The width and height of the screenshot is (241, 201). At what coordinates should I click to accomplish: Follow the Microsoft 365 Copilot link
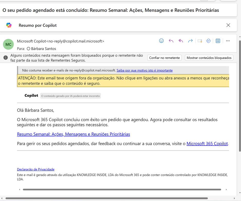pos(207,144)
